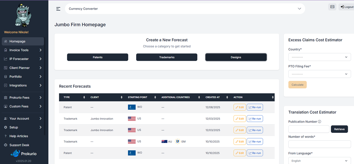The width and height of the screenshot is (354, 164).
Task: Open Help Articles in the sidebar
Action: (19, 136)
